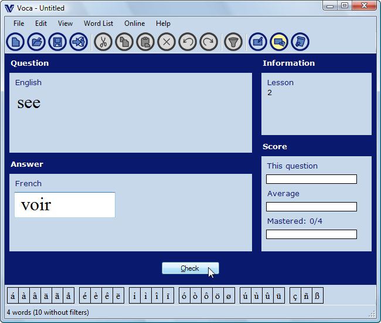Viewport: 381px width, 323px height.
Task: Click the Check button
Action: (x=190, y=268)
